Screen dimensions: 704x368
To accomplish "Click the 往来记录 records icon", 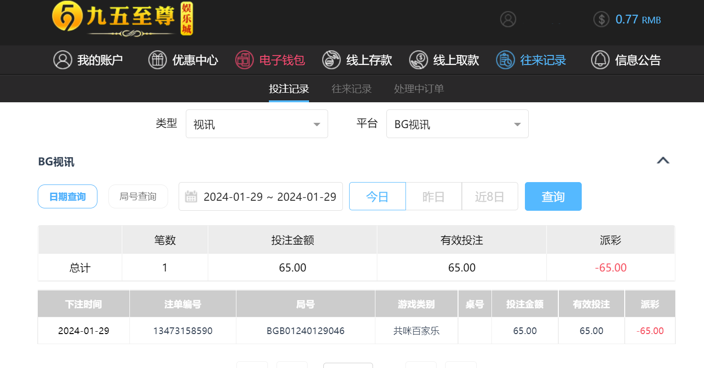I will (505, 60).
